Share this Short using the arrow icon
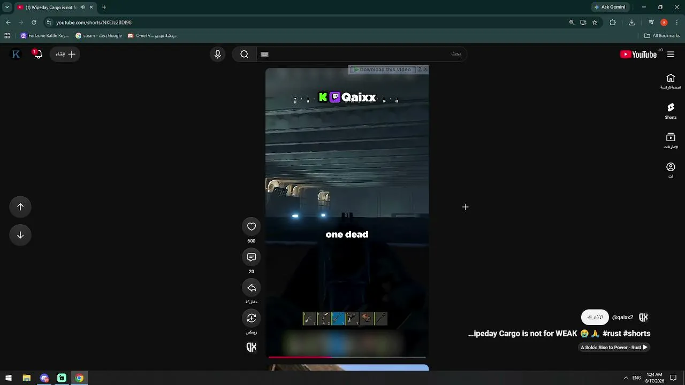Image resolution: width=685 pixels, height=385 pixels. [252, 288]
